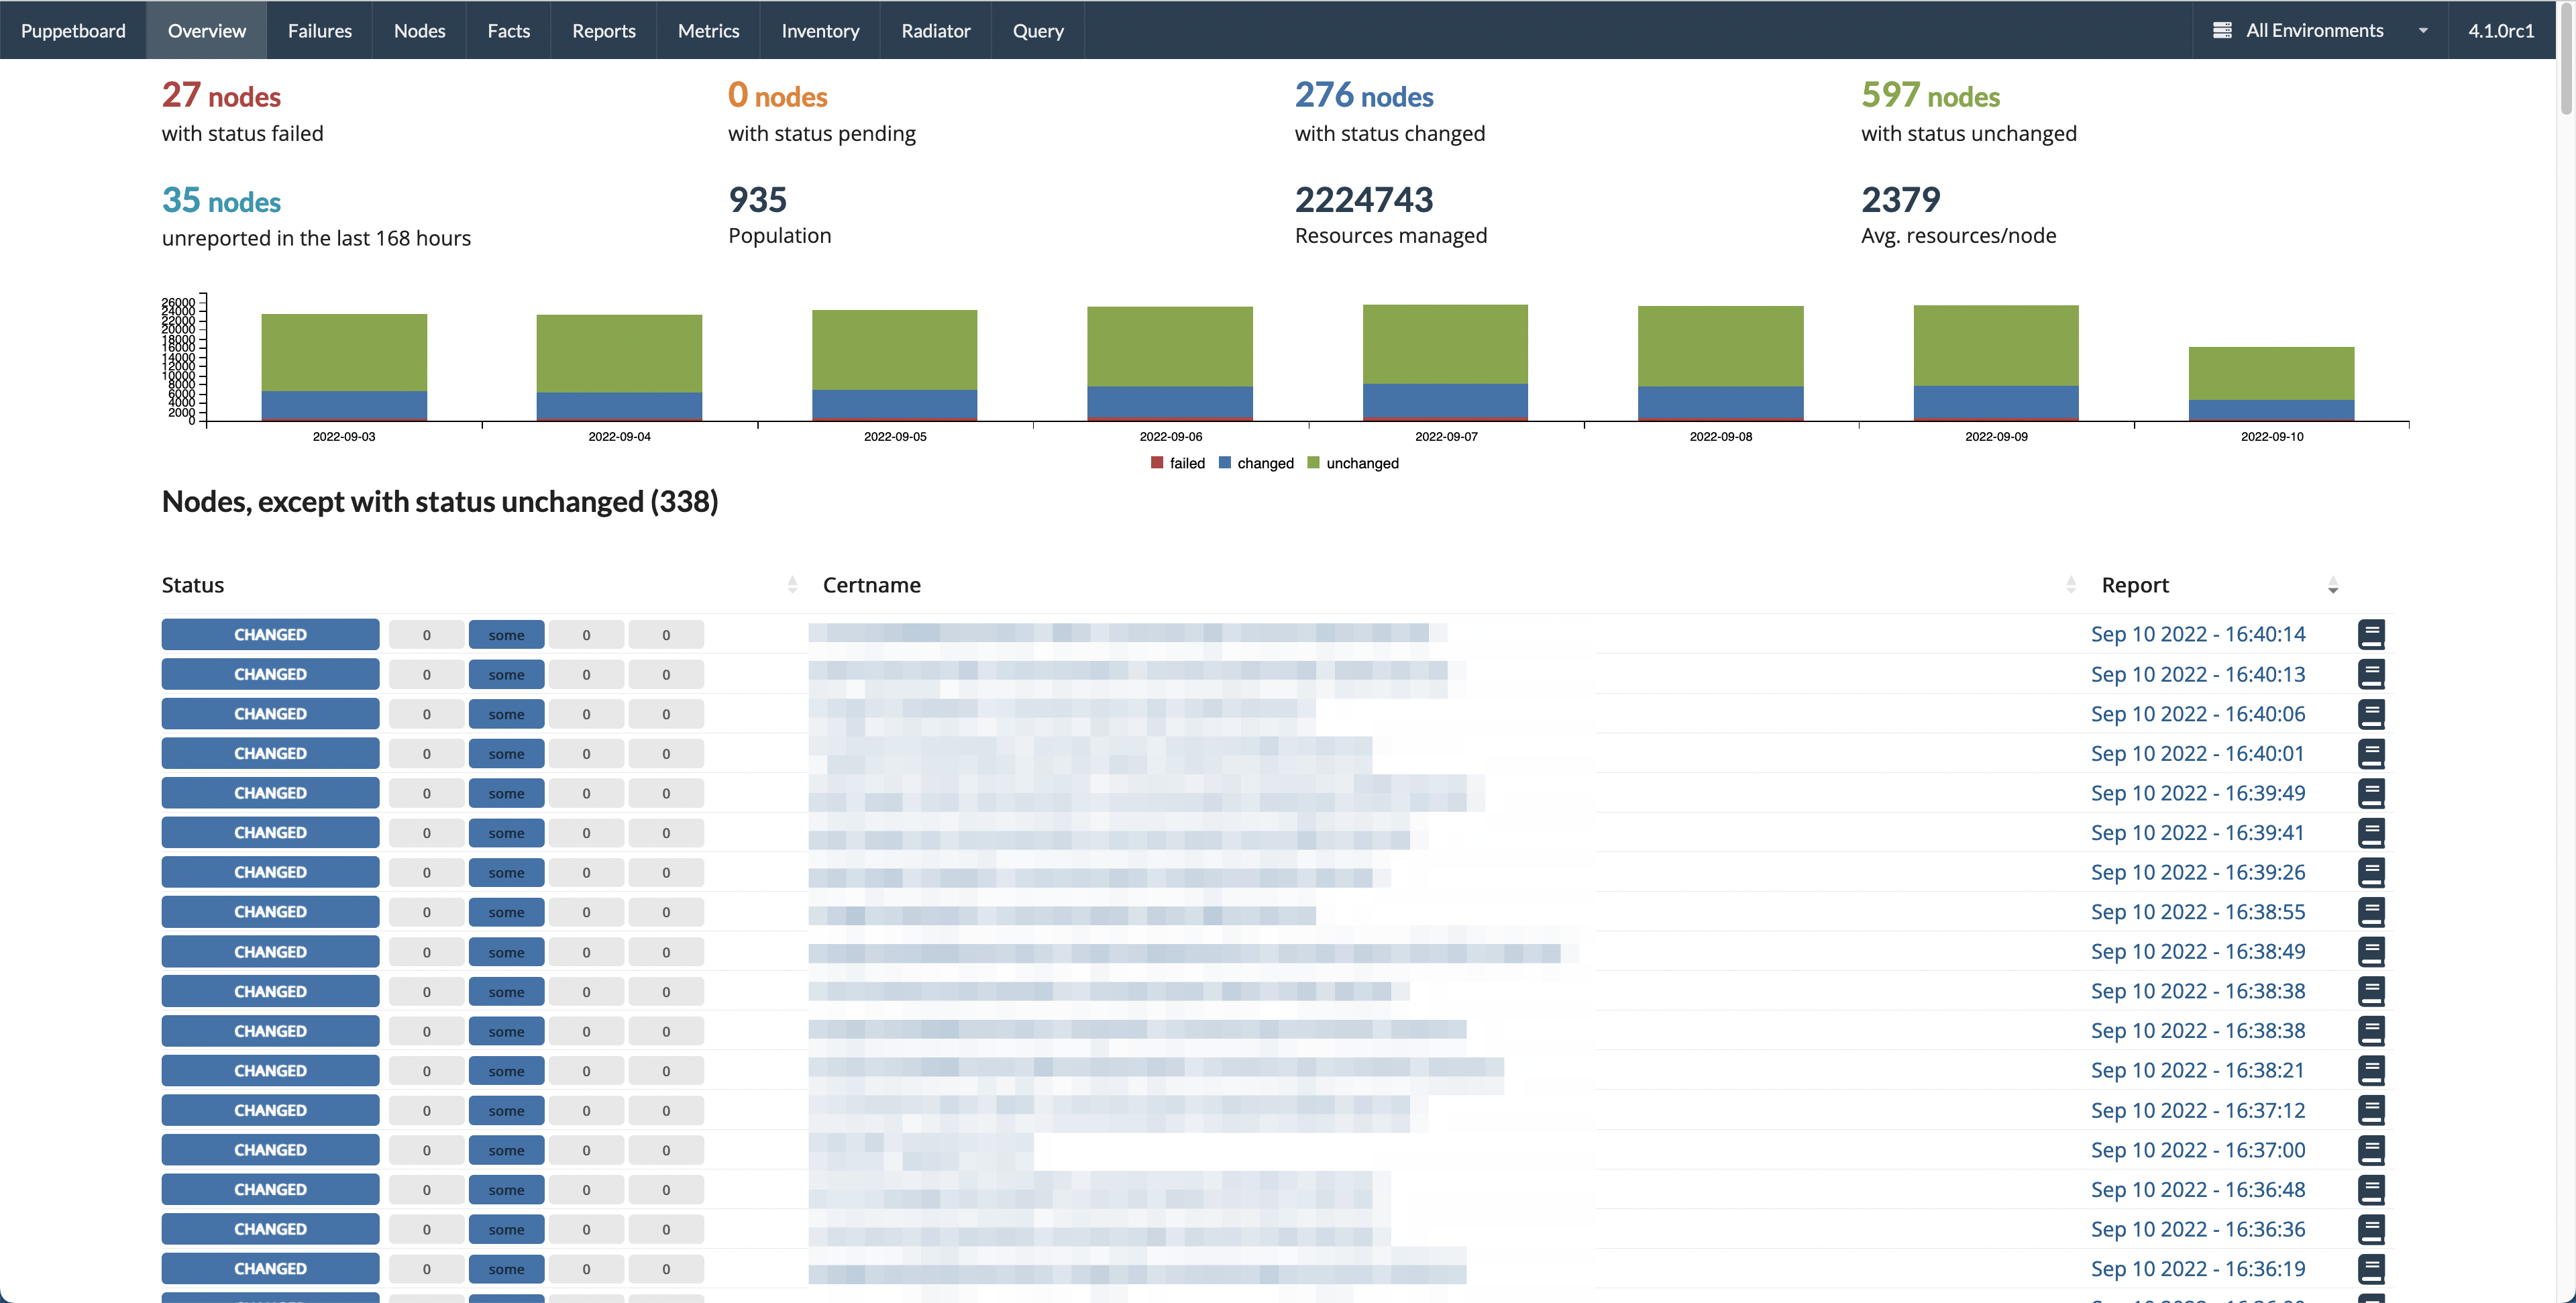
Task: Click report book icon for 16:40:06 row
Action: click(2371, 714)
